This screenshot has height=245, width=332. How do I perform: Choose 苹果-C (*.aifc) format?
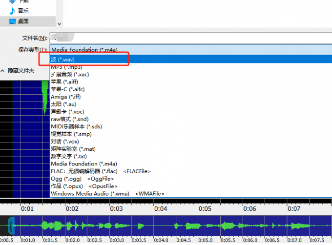pos(191,89)
